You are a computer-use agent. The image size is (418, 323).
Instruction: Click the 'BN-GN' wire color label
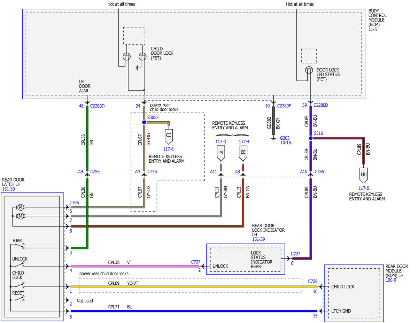[x=248, y=193]
